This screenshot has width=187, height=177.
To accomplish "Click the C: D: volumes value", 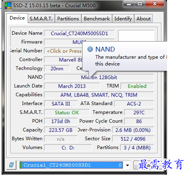I will (68, 147).
